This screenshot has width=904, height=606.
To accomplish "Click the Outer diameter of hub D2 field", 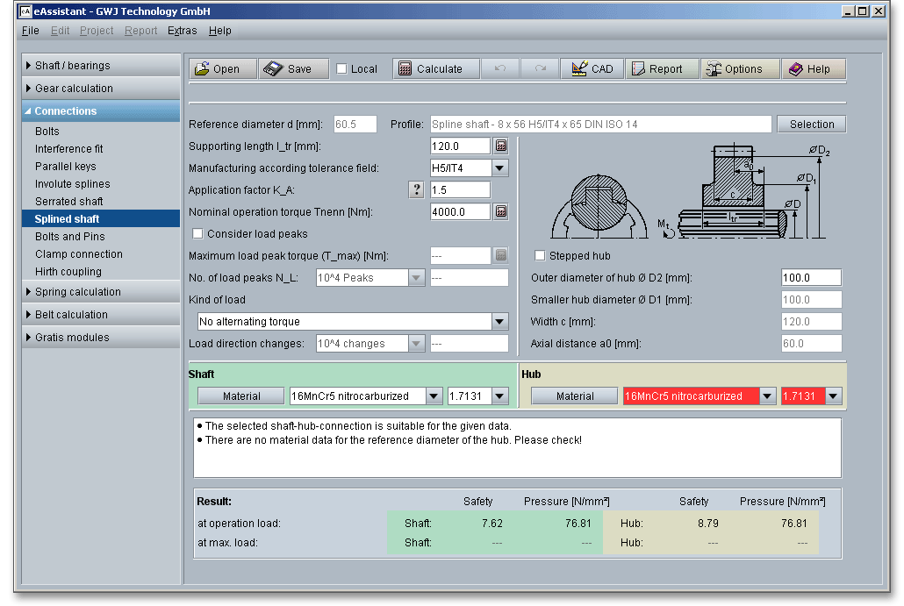I will [x=810, y=278].
